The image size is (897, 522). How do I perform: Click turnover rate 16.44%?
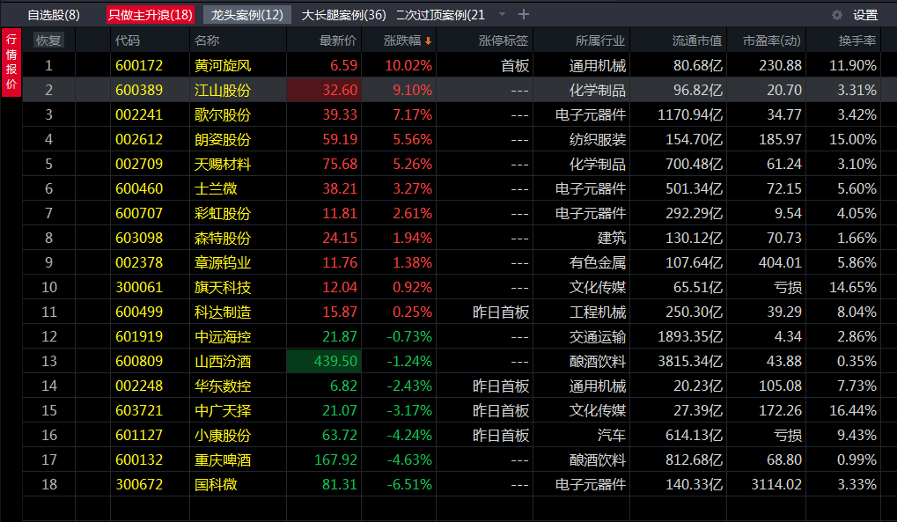click(x=853, y=410)
